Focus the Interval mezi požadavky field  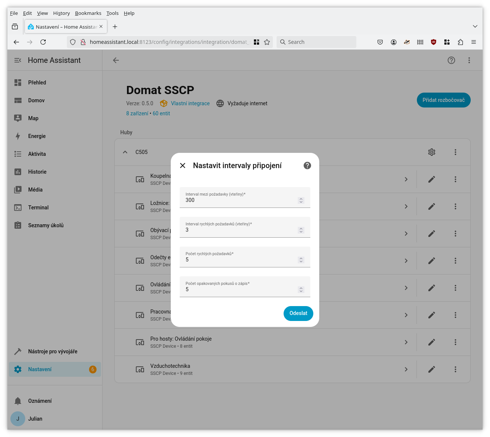pos(245,197)
